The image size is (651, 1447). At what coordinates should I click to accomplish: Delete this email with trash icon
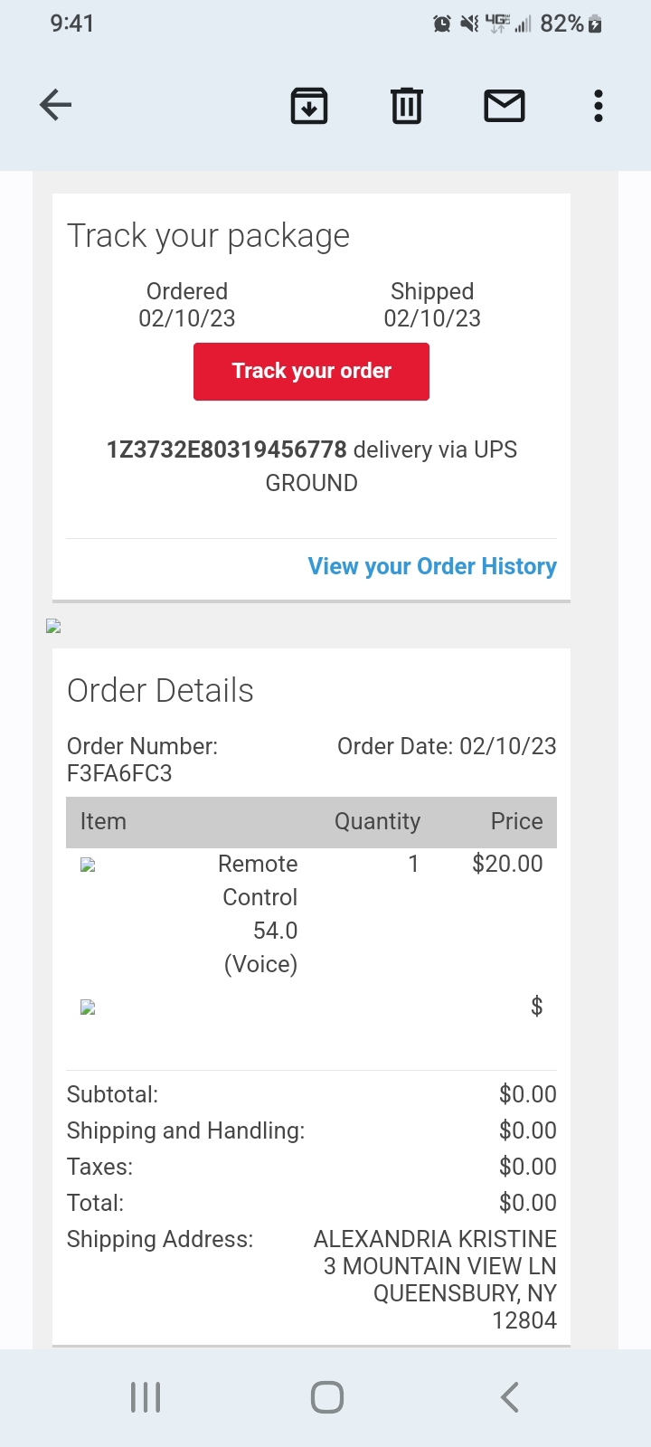click(x=407, y=106)
